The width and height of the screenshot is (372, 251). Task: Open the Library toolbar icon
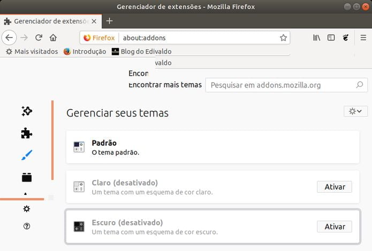click(316, 37)
